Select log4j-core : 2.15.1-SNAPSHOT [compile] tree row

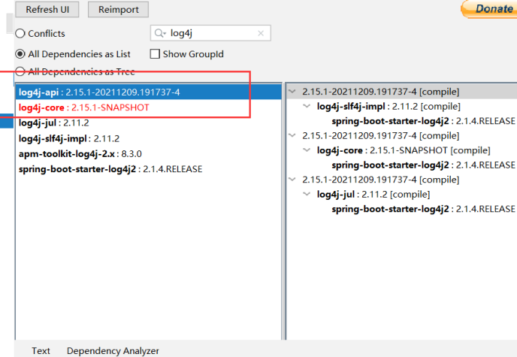pos(404,150)
